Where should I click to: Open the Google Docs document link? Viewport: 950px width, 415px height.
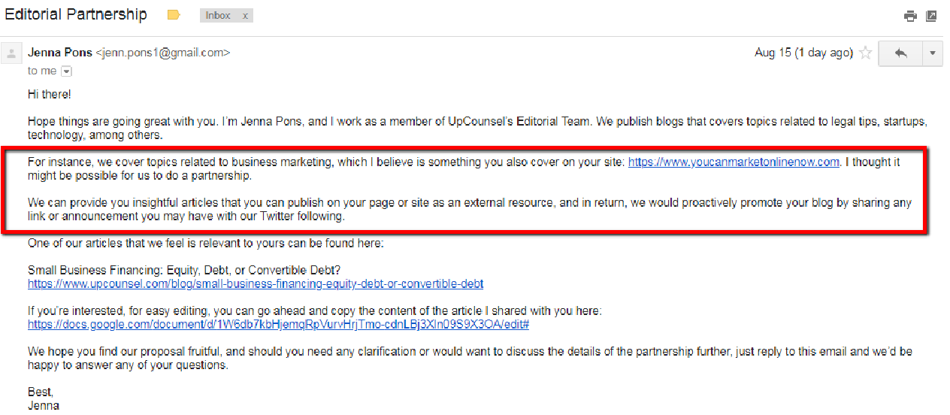pos(279,325)
